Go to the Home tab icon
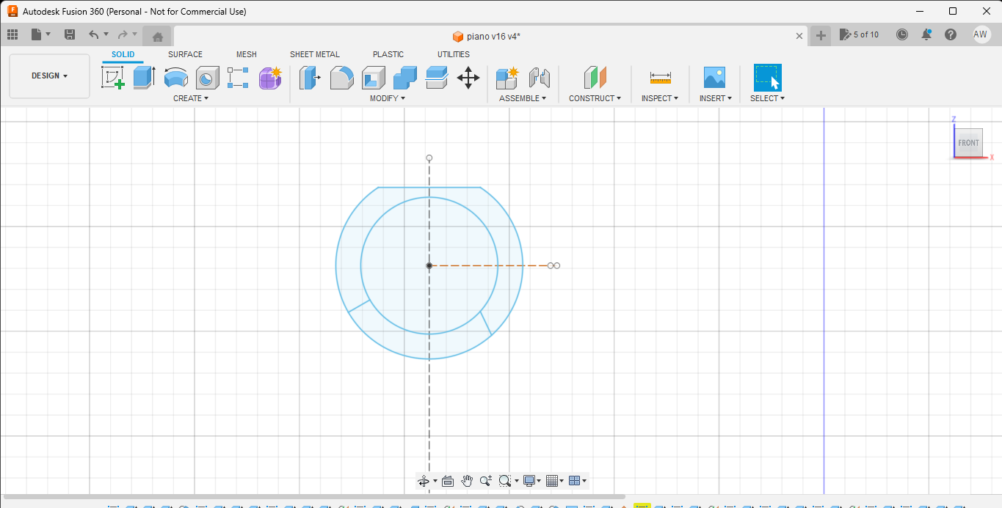Viewport: 1002px width, 508px height. (x=157, y=36)
